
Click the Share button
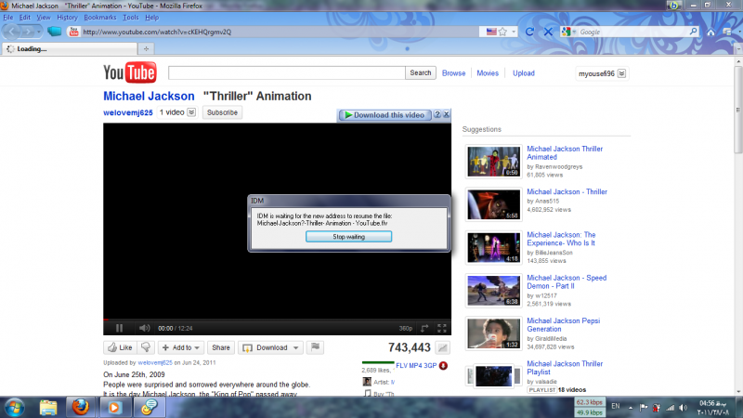tap(221, 347)
